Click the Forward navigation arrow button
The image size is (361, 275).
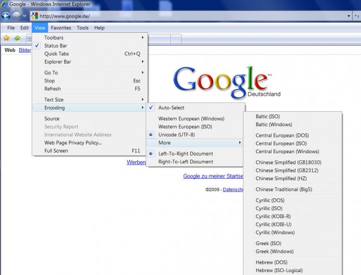tap(16, 16)
